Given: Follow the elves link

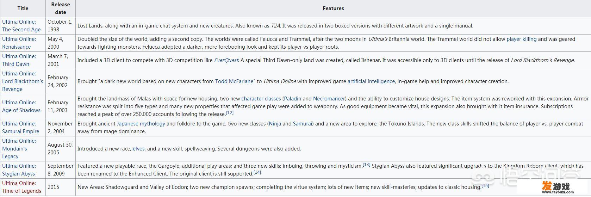Looking at the screenshot, I should 138,149.
